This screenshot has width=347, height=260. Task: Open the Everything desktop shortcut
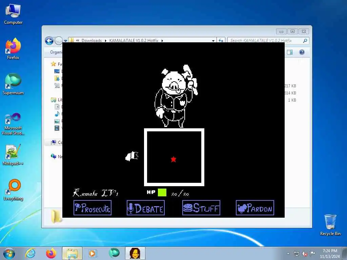coord(13,190)
